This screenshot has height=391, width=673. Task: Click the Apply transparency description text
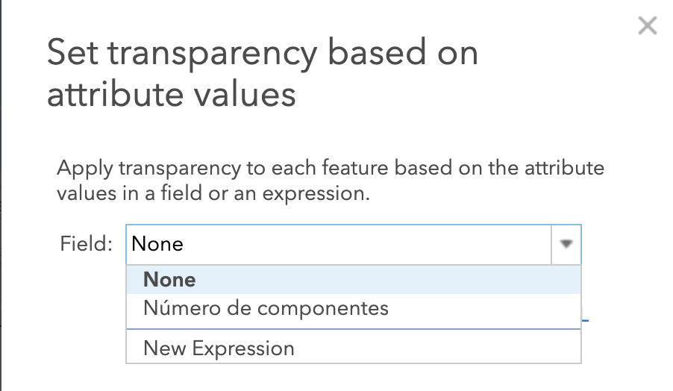coord(330,181)
